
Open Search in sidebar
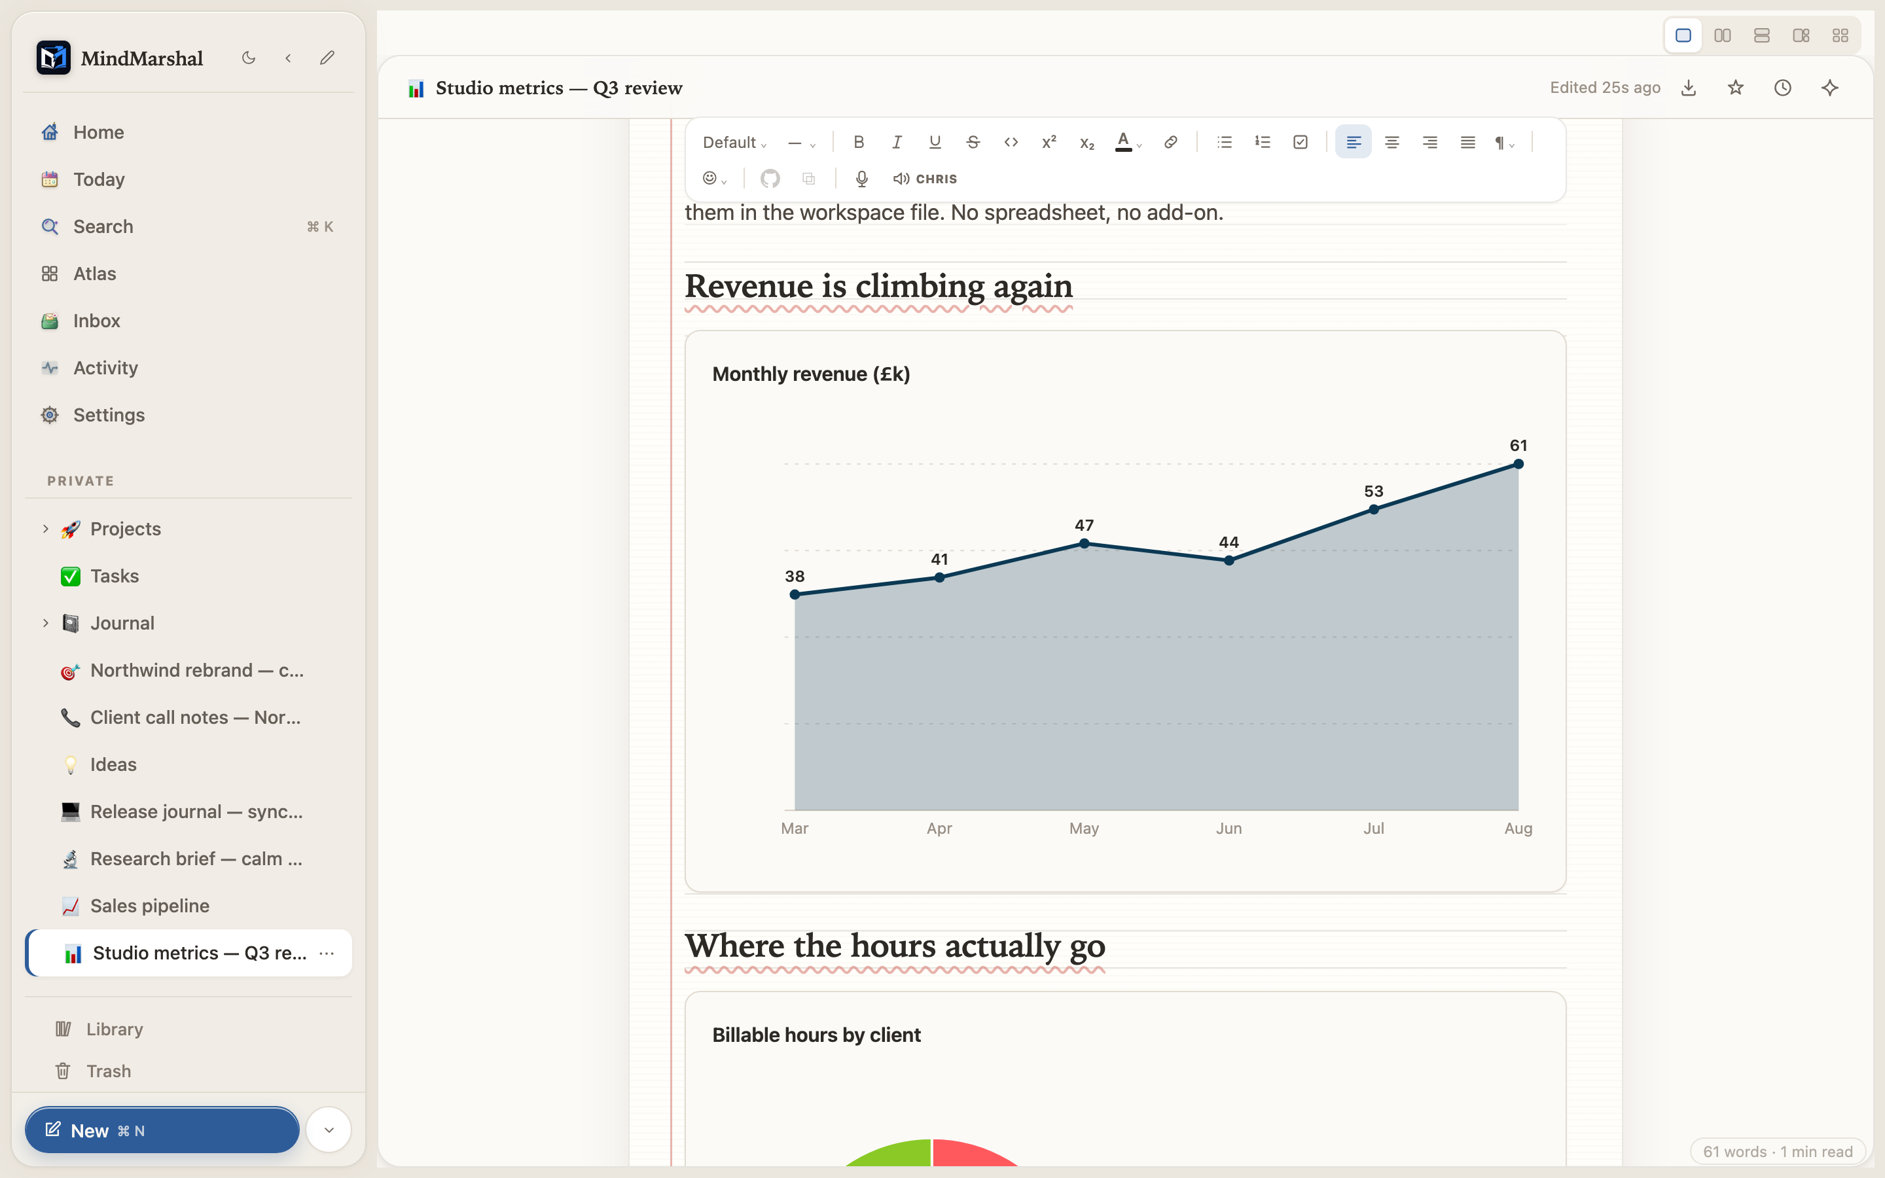(x=188, y=226)
